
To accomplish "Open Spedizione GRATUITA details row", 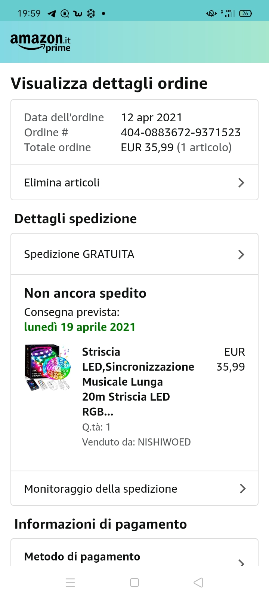I will tap(134, 254).
